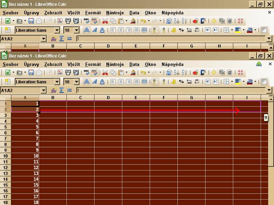Export as PDF in the lower Calc window
The width and height of the screenshot is (274, 205).
click(x=60, y=72)
